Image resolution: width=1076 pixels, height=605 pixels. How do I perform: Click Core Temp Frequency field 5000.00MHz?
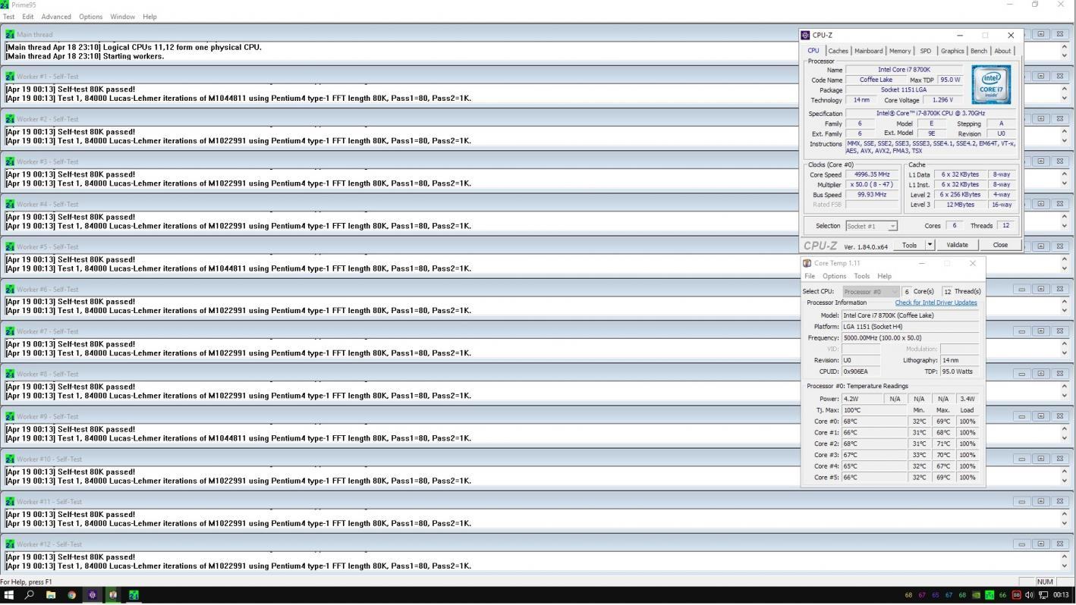[x=910, y=338]
